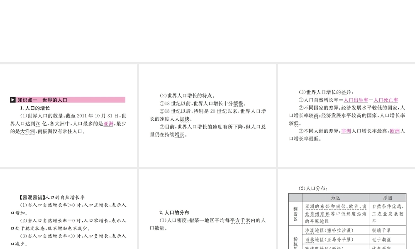Click the cell 雨林地区(亚马孙平原)
Viewport: 415px width, 249px height.
[x=336, y=239]
